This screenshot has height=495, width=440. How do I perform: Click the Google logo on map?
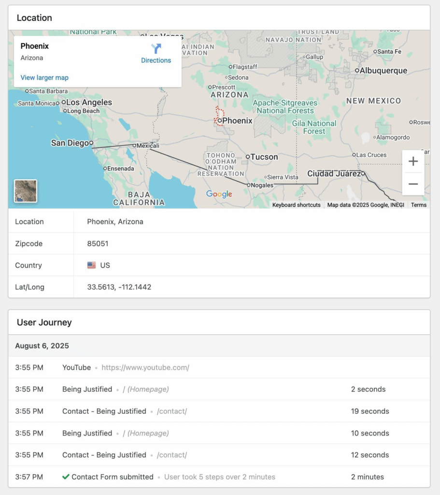tap(219, 194)
